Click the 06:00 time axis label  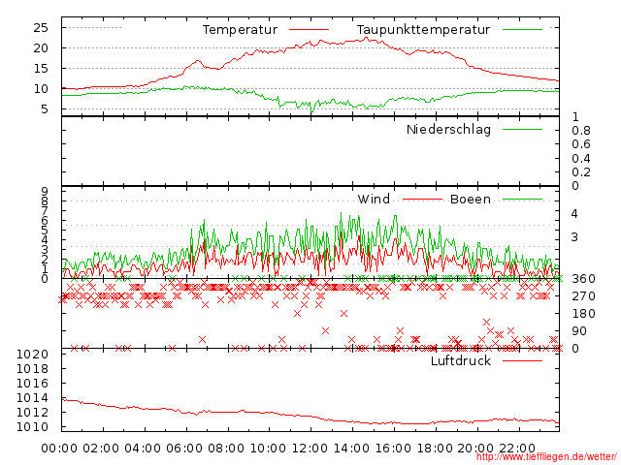pyautogui.click(x=184, y=449)
